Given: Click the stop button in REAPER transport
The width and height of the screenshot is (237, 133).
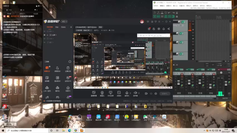Looking at the screenshot, I should click(x=174, y=65).
